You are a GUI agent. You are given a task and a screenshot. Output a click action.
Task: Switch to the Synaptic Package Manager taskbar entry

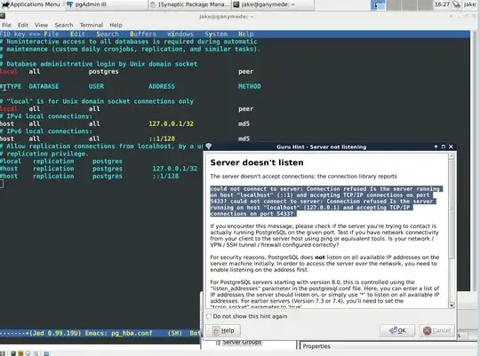coord(189,4)
